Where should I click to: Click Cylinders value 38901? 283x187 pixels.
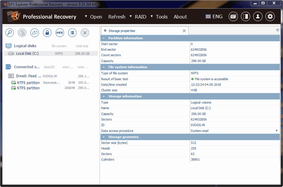[195, 160]
